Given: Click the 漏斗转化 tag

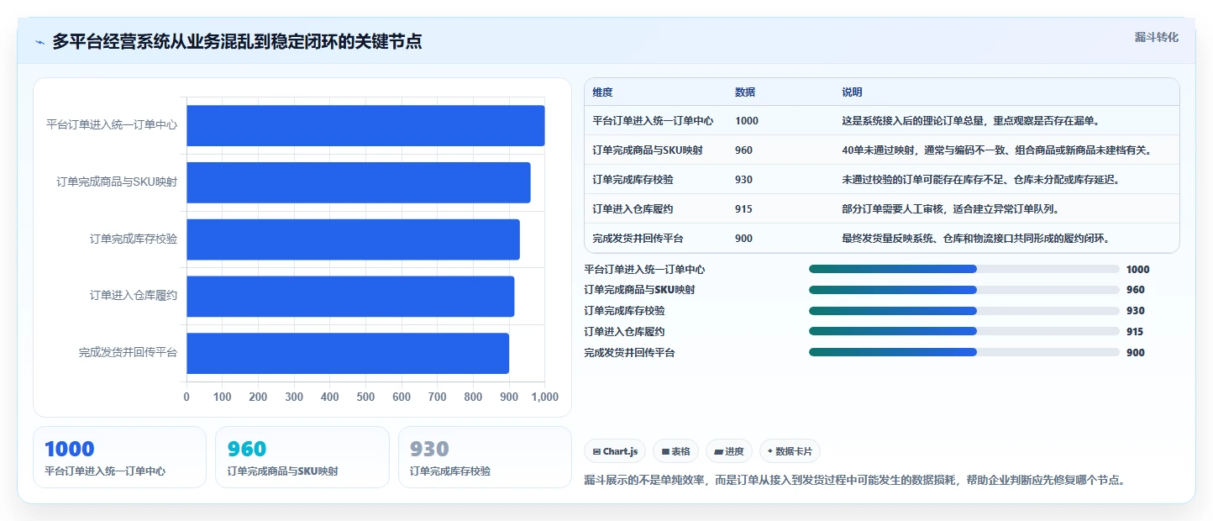Looking at the screenshot, I should (1157, 37).
